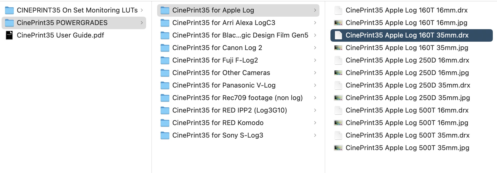Click the Apple Log 160T 16mm.jpg thumbnail icon
497x173 pixels.
click(338, 23)
